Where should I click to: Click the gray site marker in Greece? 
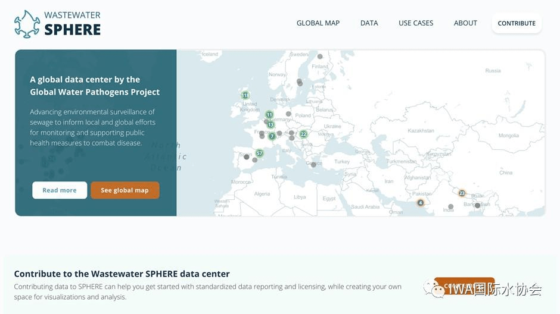[x=313, y=165]
